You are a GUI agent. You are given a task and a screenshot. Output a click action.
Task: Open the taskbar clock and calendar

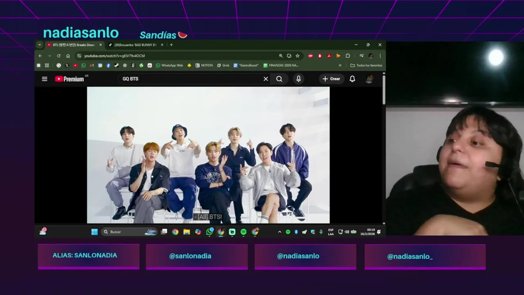point(368,232)
